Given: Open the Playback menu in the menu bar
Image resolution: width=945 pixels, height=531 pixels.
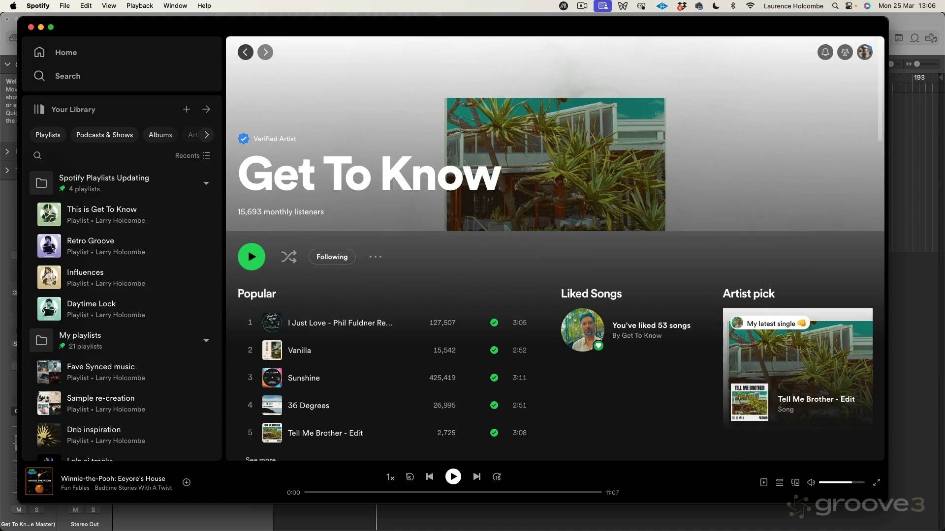Looking at the screenshot, I should click(139, 6).
